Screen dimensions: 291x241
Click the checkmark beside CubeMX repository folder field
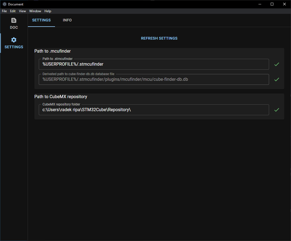(277, 110)
